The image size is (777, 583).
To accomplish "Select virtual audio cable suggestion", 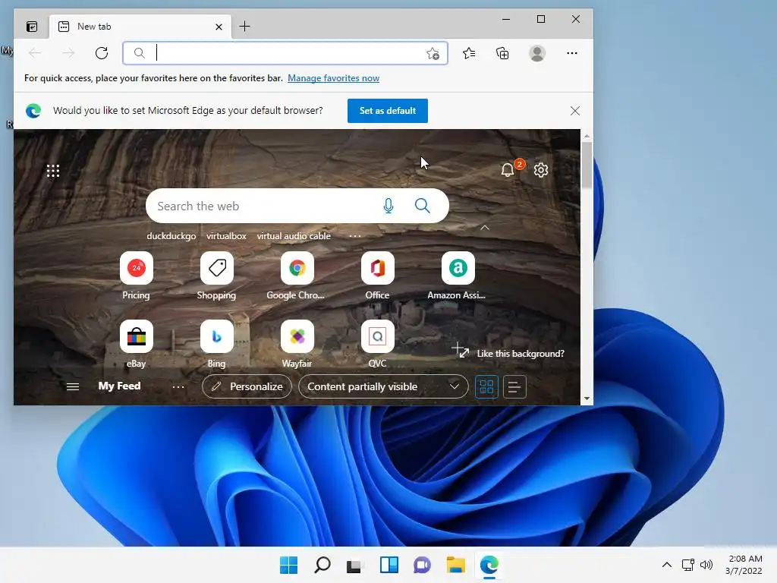I will [294, 236].
